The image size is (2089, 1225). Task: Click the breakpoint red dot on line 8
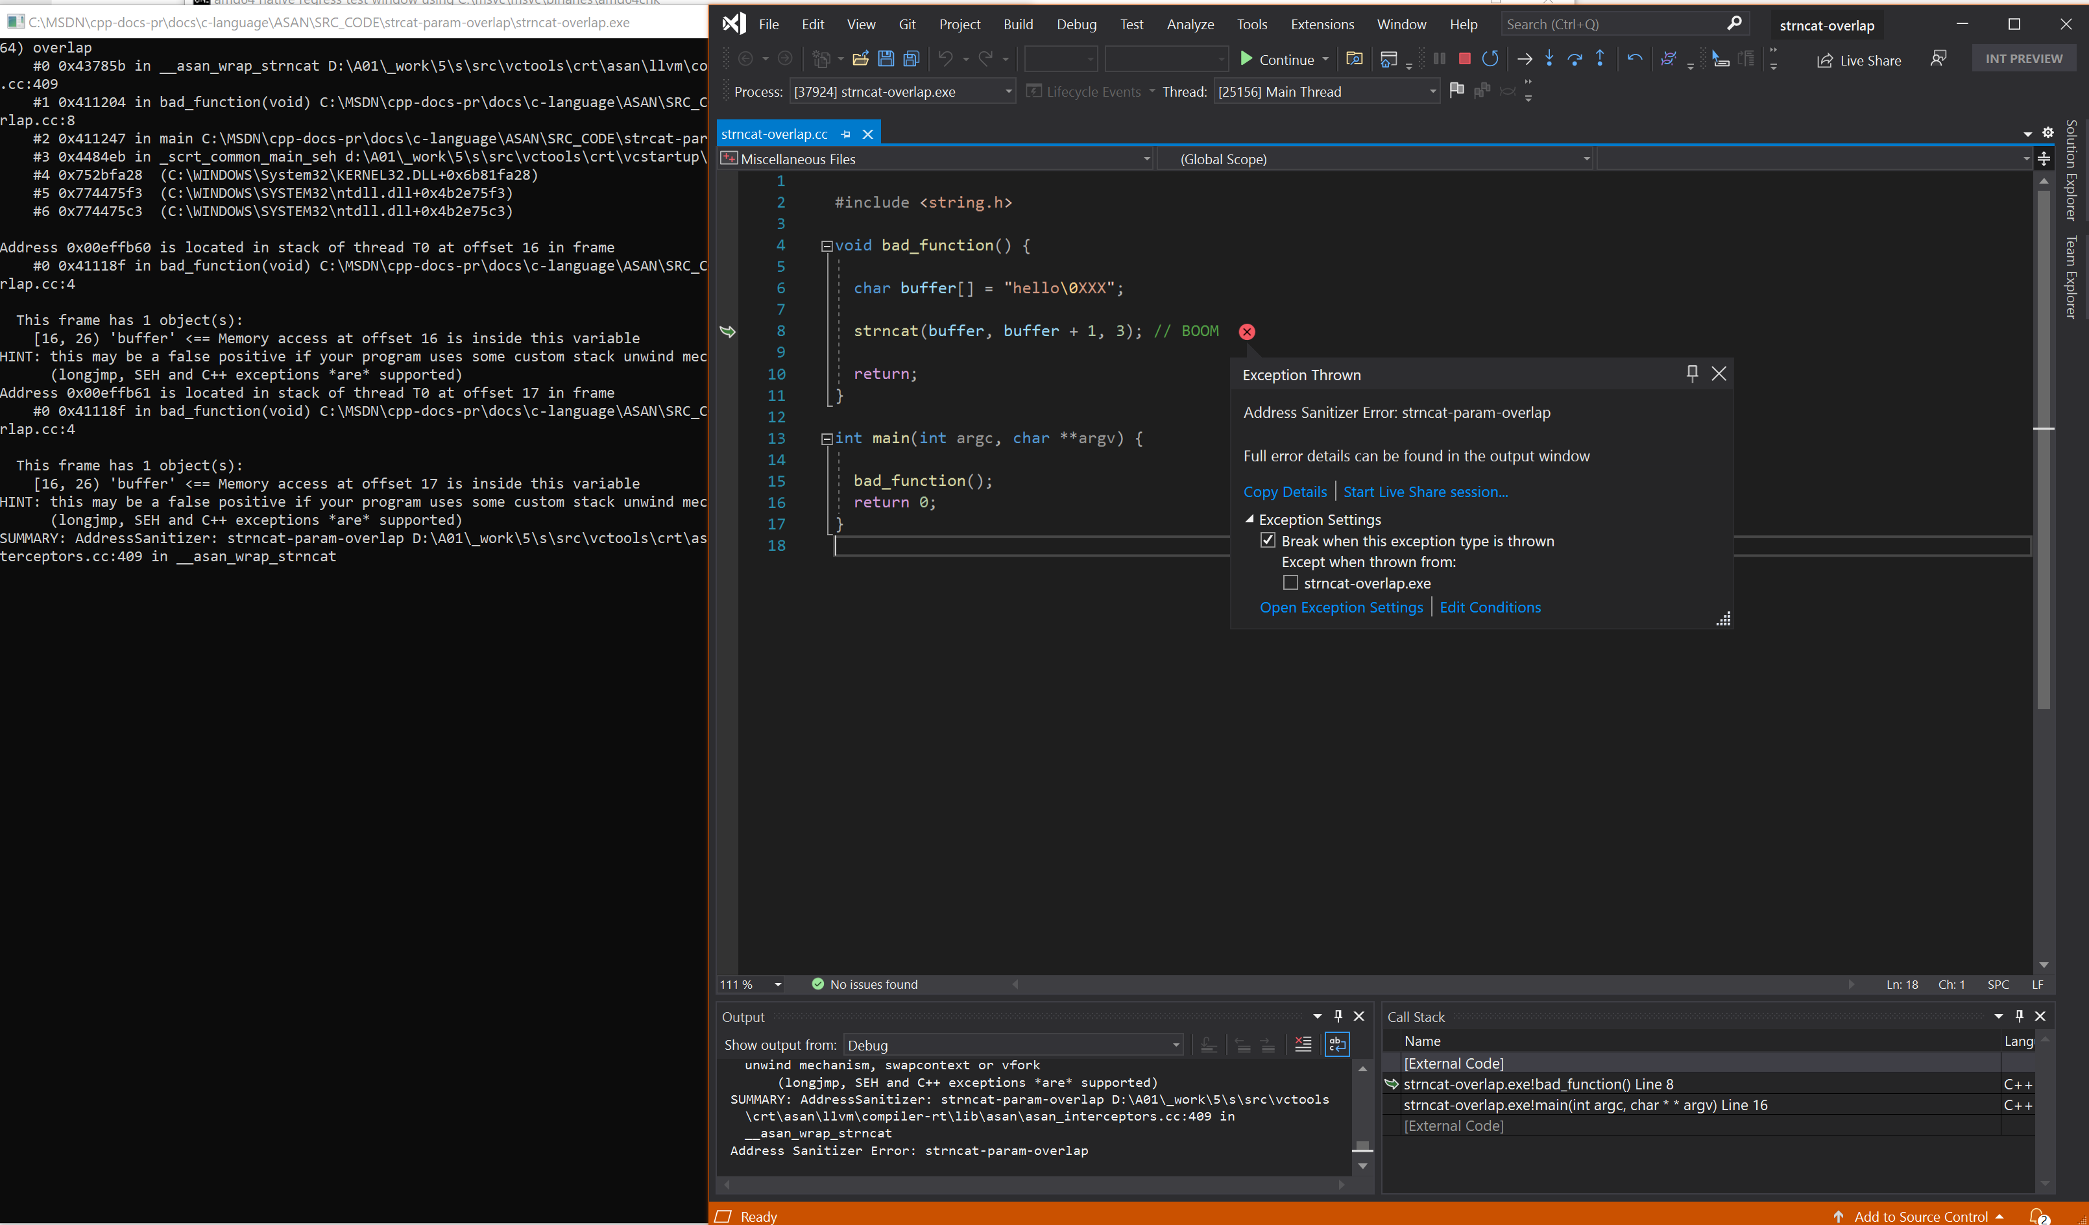(1248, 331)
